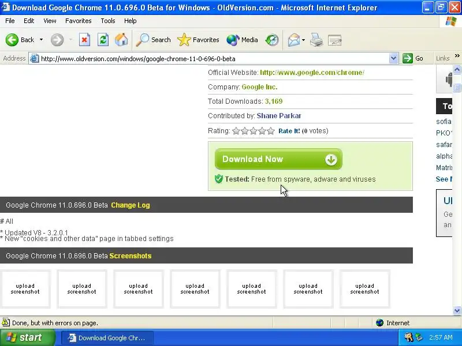
Task: Click the fourth upload screenshot thumbnail
Action: (195, 289)
